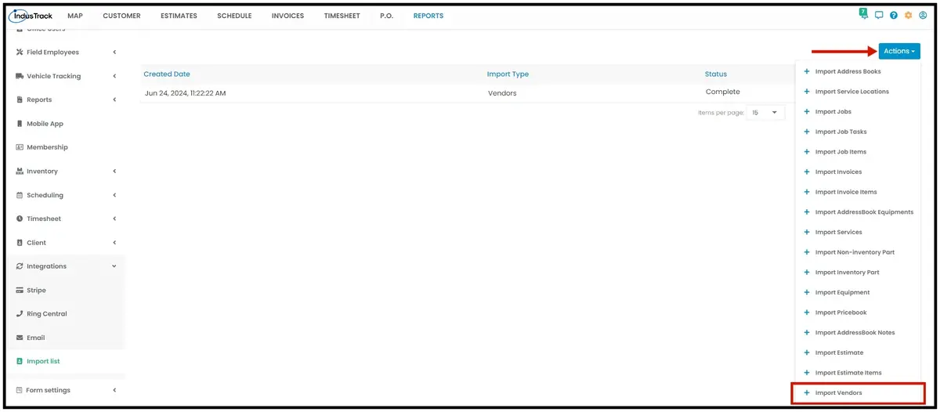Image resolution: width=940 pixels, height=412 pixels.
Task: Open the Stripe integration entry
Action: pyautogui.click(x=36, y=290)
